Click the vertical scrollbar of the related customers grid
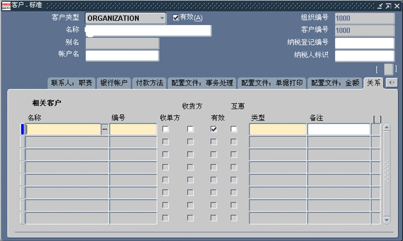 pos(387,174)
